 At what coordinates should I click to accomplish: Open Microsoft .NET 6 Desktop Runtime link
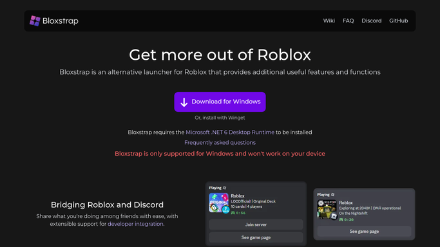point(230,132)
